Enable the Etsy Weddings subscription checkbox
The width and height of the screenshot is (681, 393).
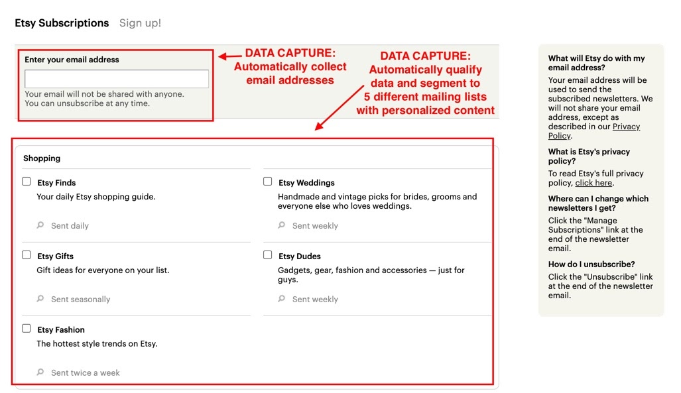pos(268,182)
